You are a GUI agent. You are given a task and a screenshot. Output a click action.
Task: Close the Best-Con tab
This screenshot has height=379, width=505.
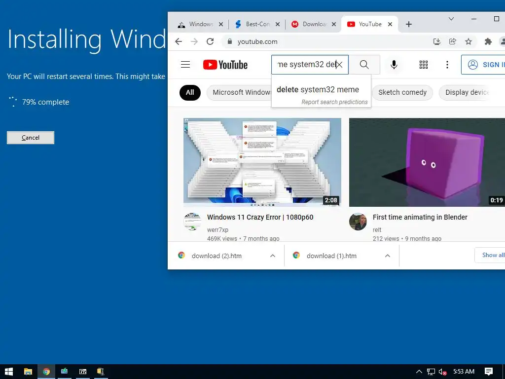point(278,24)
